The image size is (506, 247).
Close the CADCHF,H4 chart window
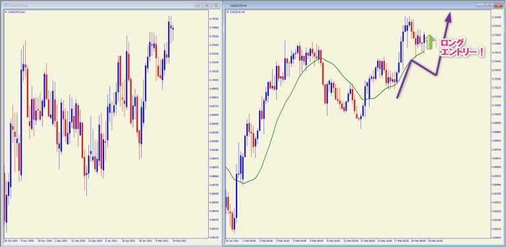[x=498, y=5]
